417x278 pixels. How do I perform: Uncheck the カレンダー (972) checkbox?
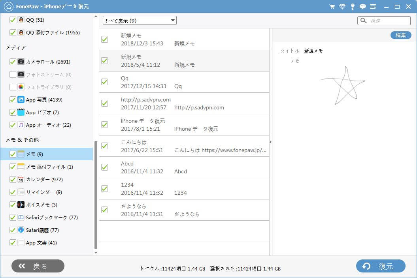(x=13, y=179)
